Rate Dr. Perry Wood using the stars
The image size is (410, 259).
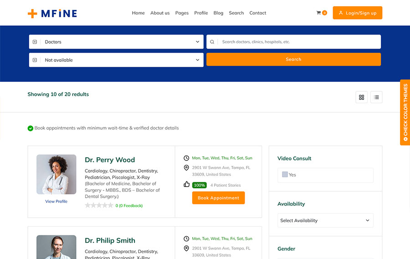click(99, 205)
